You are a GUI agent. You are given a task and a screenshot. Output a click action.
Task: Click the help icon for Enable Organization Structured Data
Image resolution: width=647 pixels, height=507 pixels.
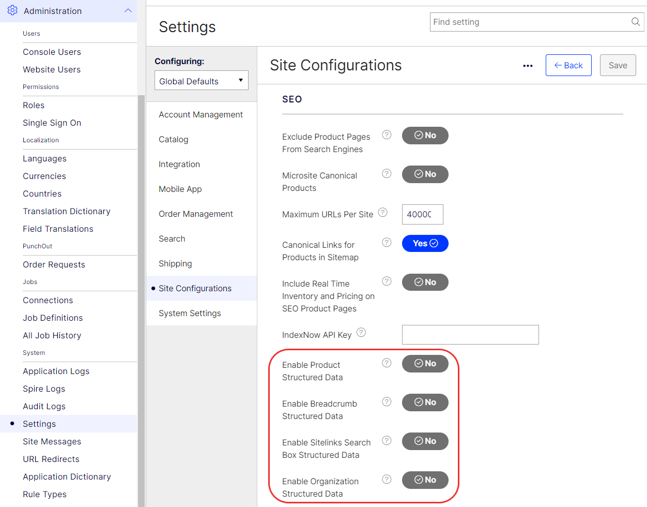pyautogui.click(x=387, y=479)
